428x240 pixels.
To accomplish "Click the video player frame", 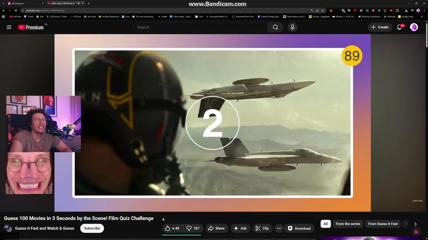I will pos(213,123).
